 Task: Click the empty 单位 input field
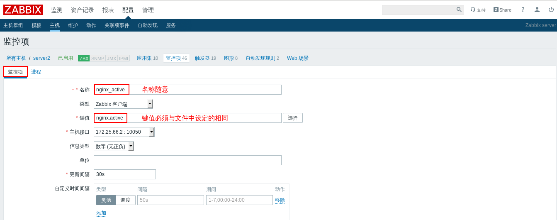click(x=187, y=160)
